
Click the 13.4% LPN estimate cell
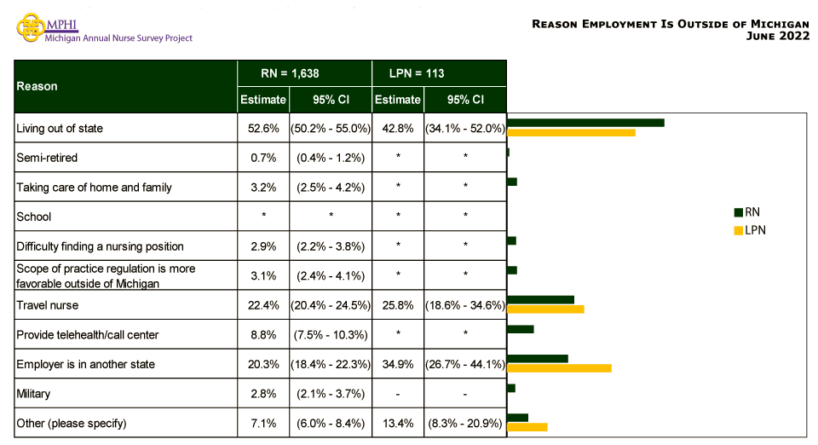click(x=398, y=423)
